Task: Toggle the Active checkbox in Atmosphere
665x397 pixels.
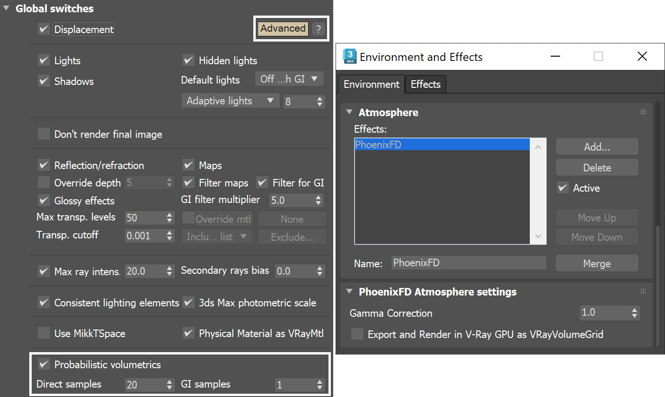Action: coord(562,188)
